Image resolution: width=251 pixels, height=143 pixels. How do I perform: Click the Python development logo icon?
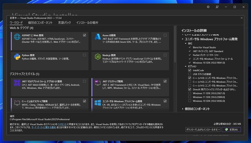pos(17,57)
